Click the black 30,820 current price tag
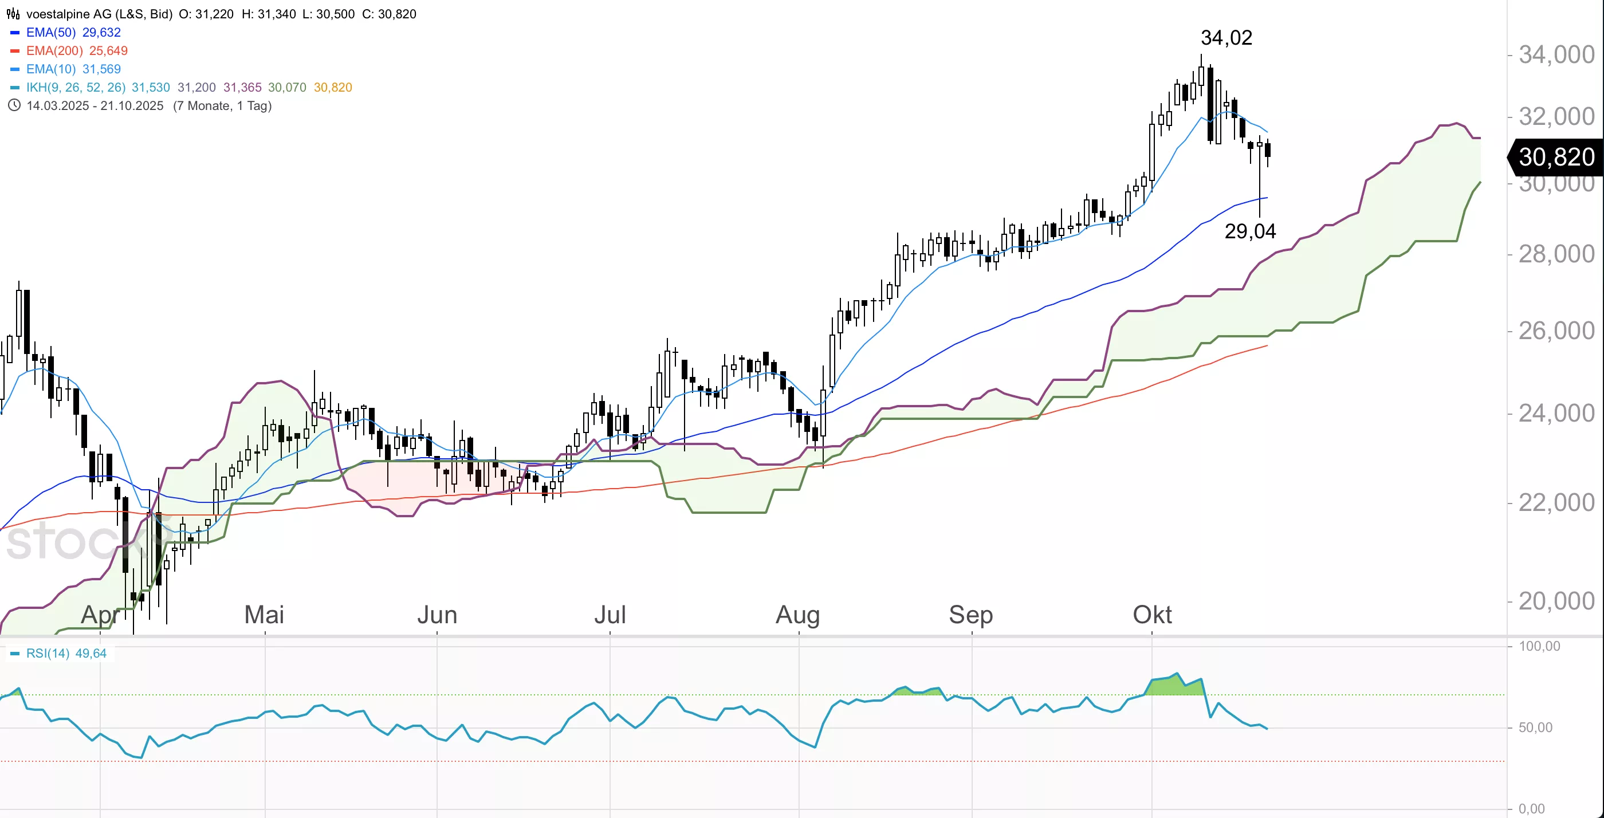 1555,157
